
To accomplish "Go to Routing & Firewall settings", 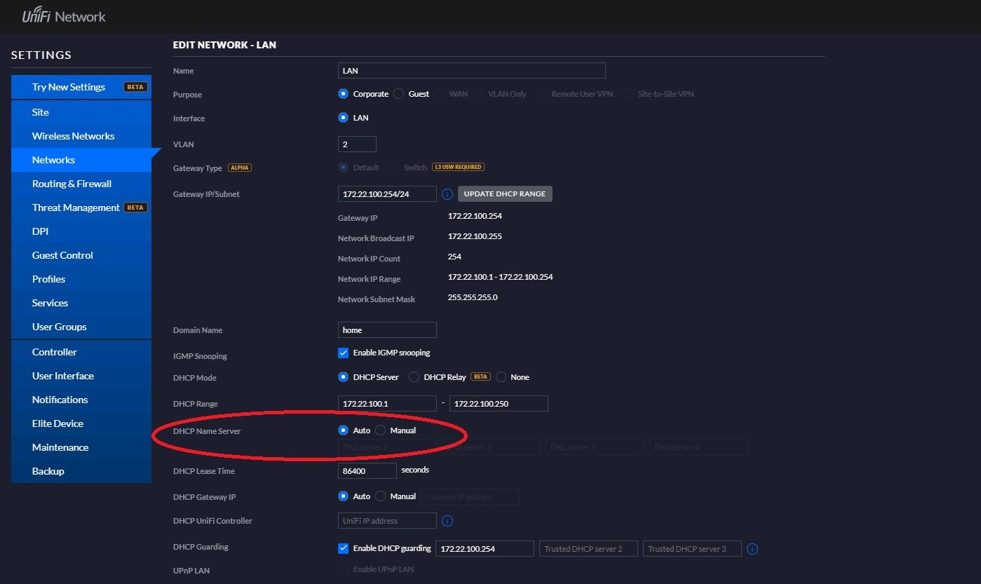I will 72,184.
